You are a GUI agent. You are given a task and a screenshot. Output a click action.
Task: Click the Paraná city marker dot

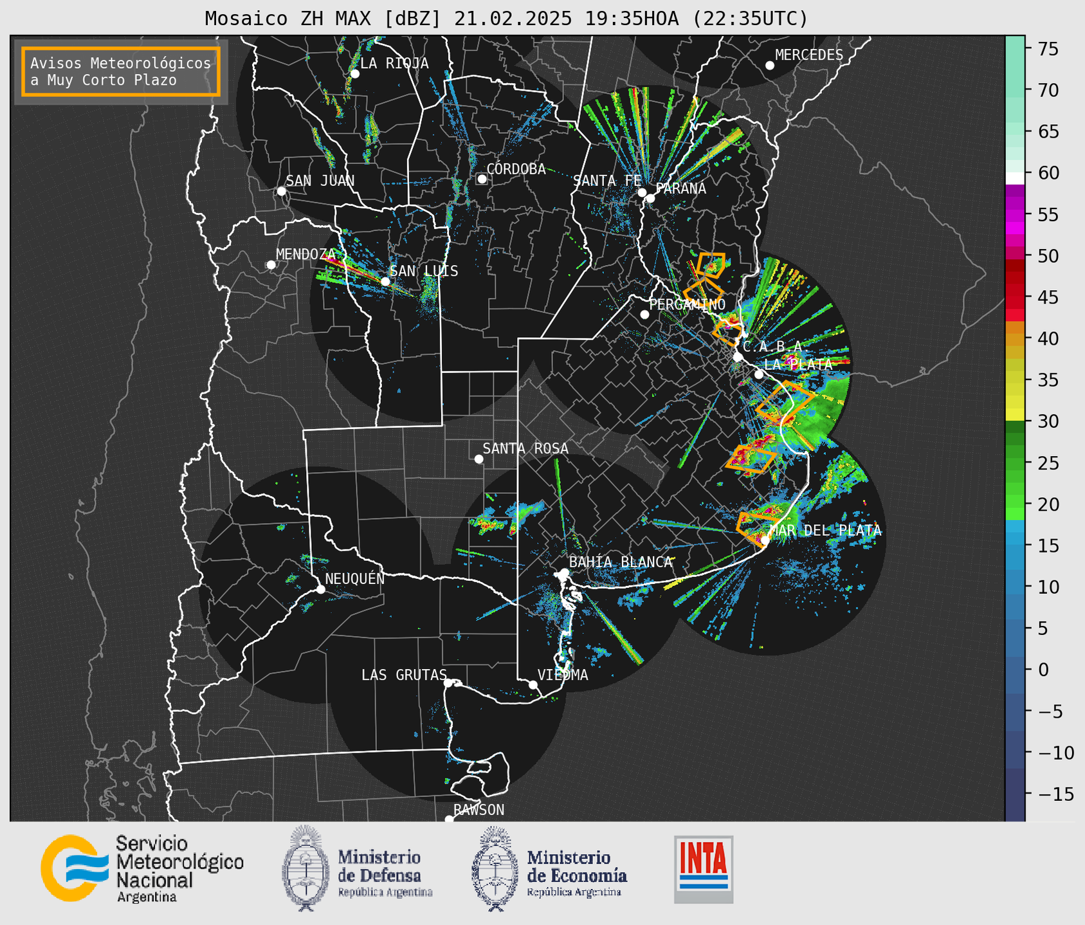pyautogui.click(x=650, y=198)
